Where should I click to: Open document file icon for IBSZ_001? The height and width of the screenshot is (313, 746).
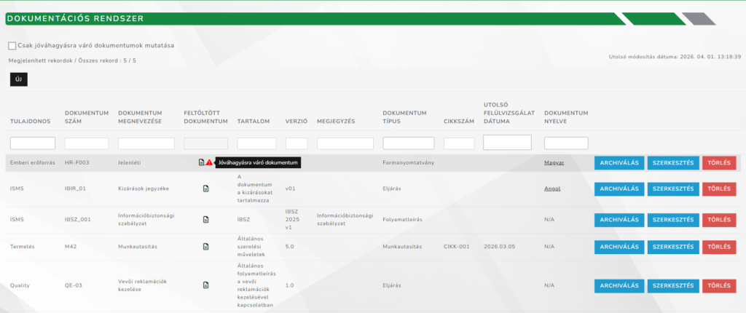pyautogui.click(x=205, y=219)
